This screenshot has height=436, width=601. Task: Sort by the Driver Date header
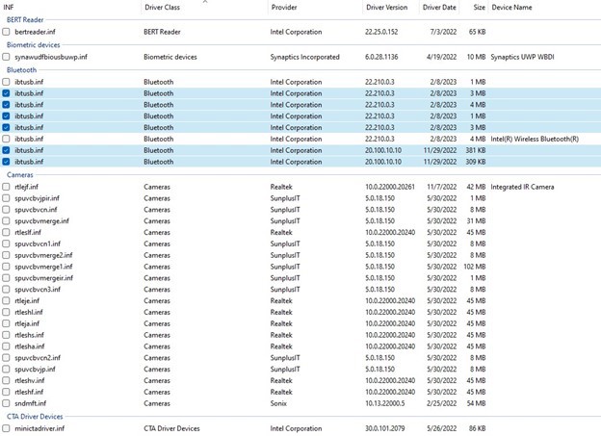[x=439, y=7]
